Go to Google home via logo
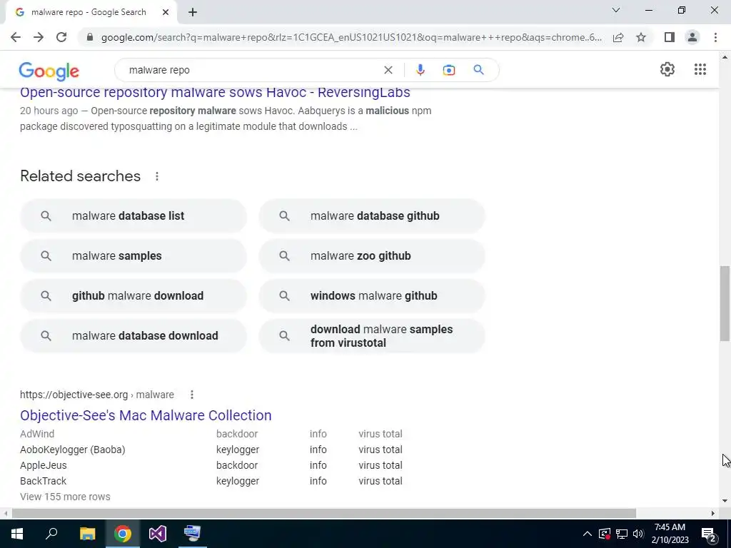 click(49, 71)
